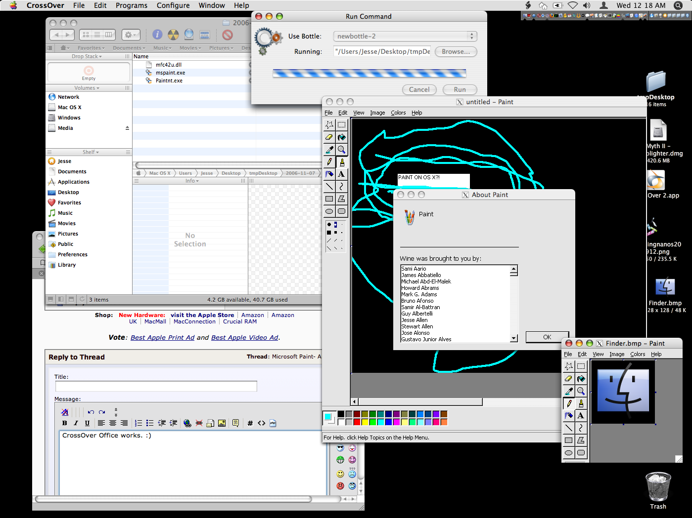Open the Edit menu in Finder.bmp Paint
The image size is (692, 518).
(582, 354)
